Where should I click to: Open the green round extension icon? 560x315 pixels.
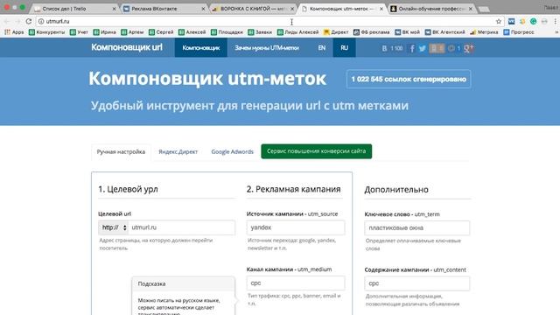pos(533,21)
